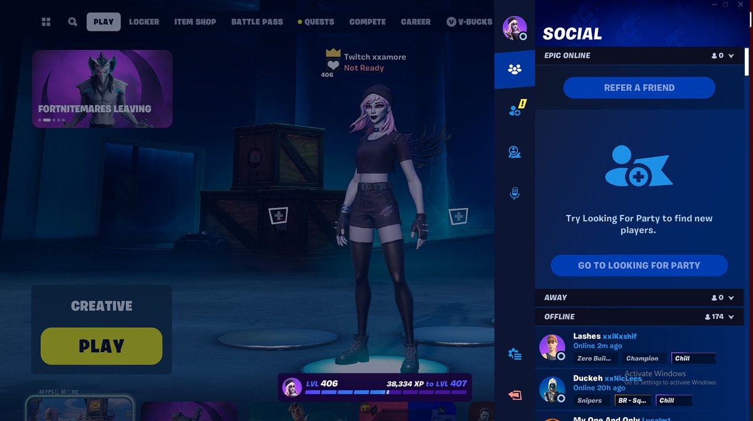Open the Looking For Party sidebar icon

click(515, 152)
